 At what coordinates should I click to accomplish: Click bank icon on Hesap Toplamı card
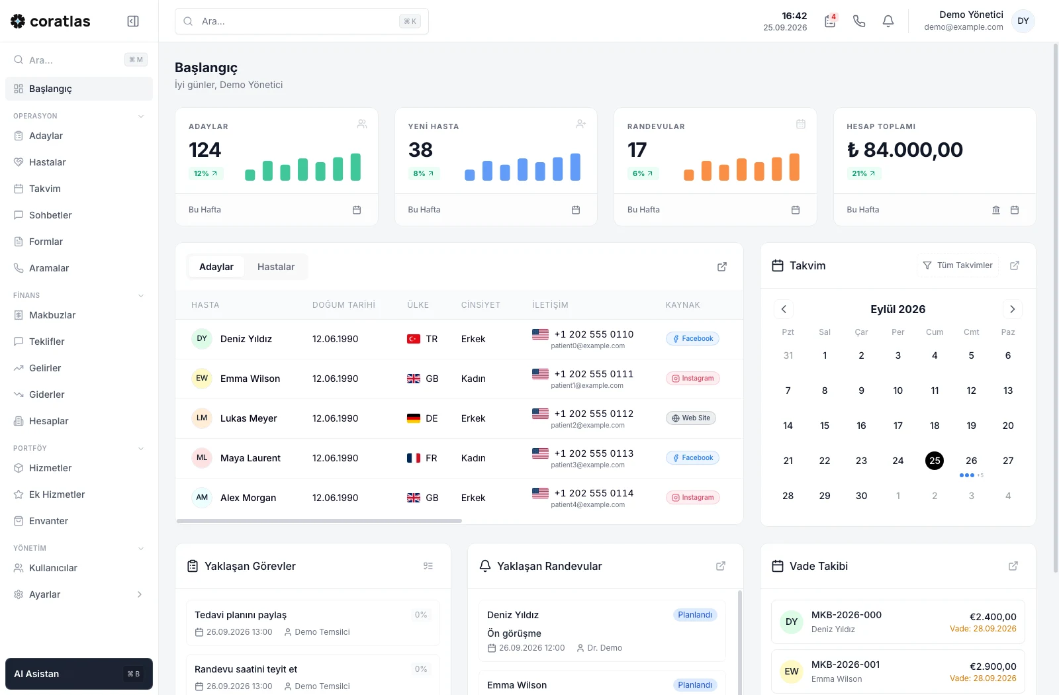click(996, 210)
